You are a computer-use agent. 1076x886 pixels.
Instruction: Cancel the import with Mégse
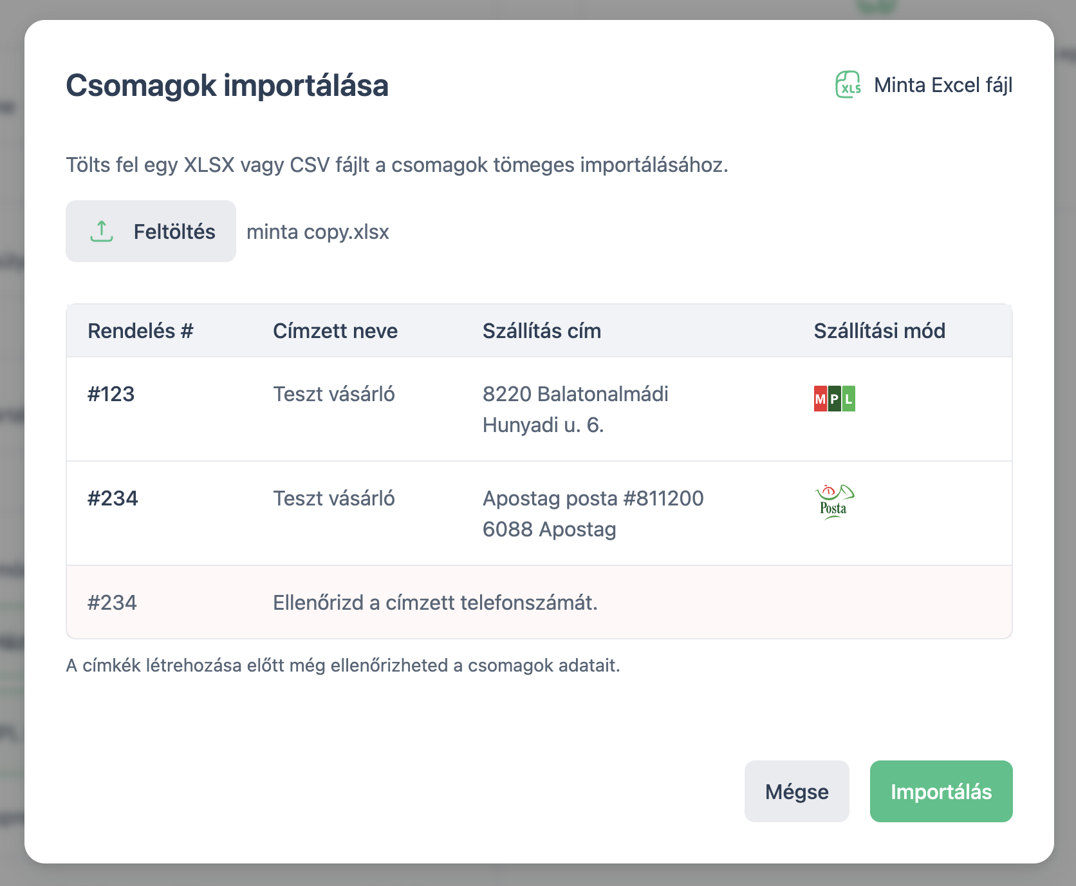[x=796, y=791]
